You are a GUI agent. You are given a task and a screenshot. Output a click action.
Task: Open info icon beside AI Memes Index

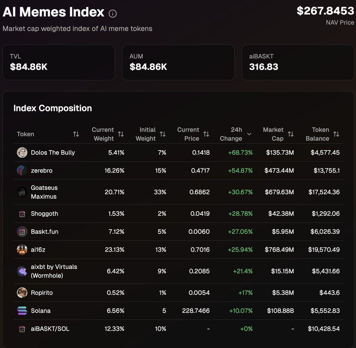click(113, 13)
